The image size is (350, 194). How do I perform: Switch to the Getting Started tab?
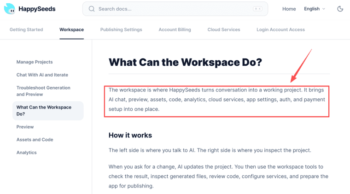click(x=26, y=29)
